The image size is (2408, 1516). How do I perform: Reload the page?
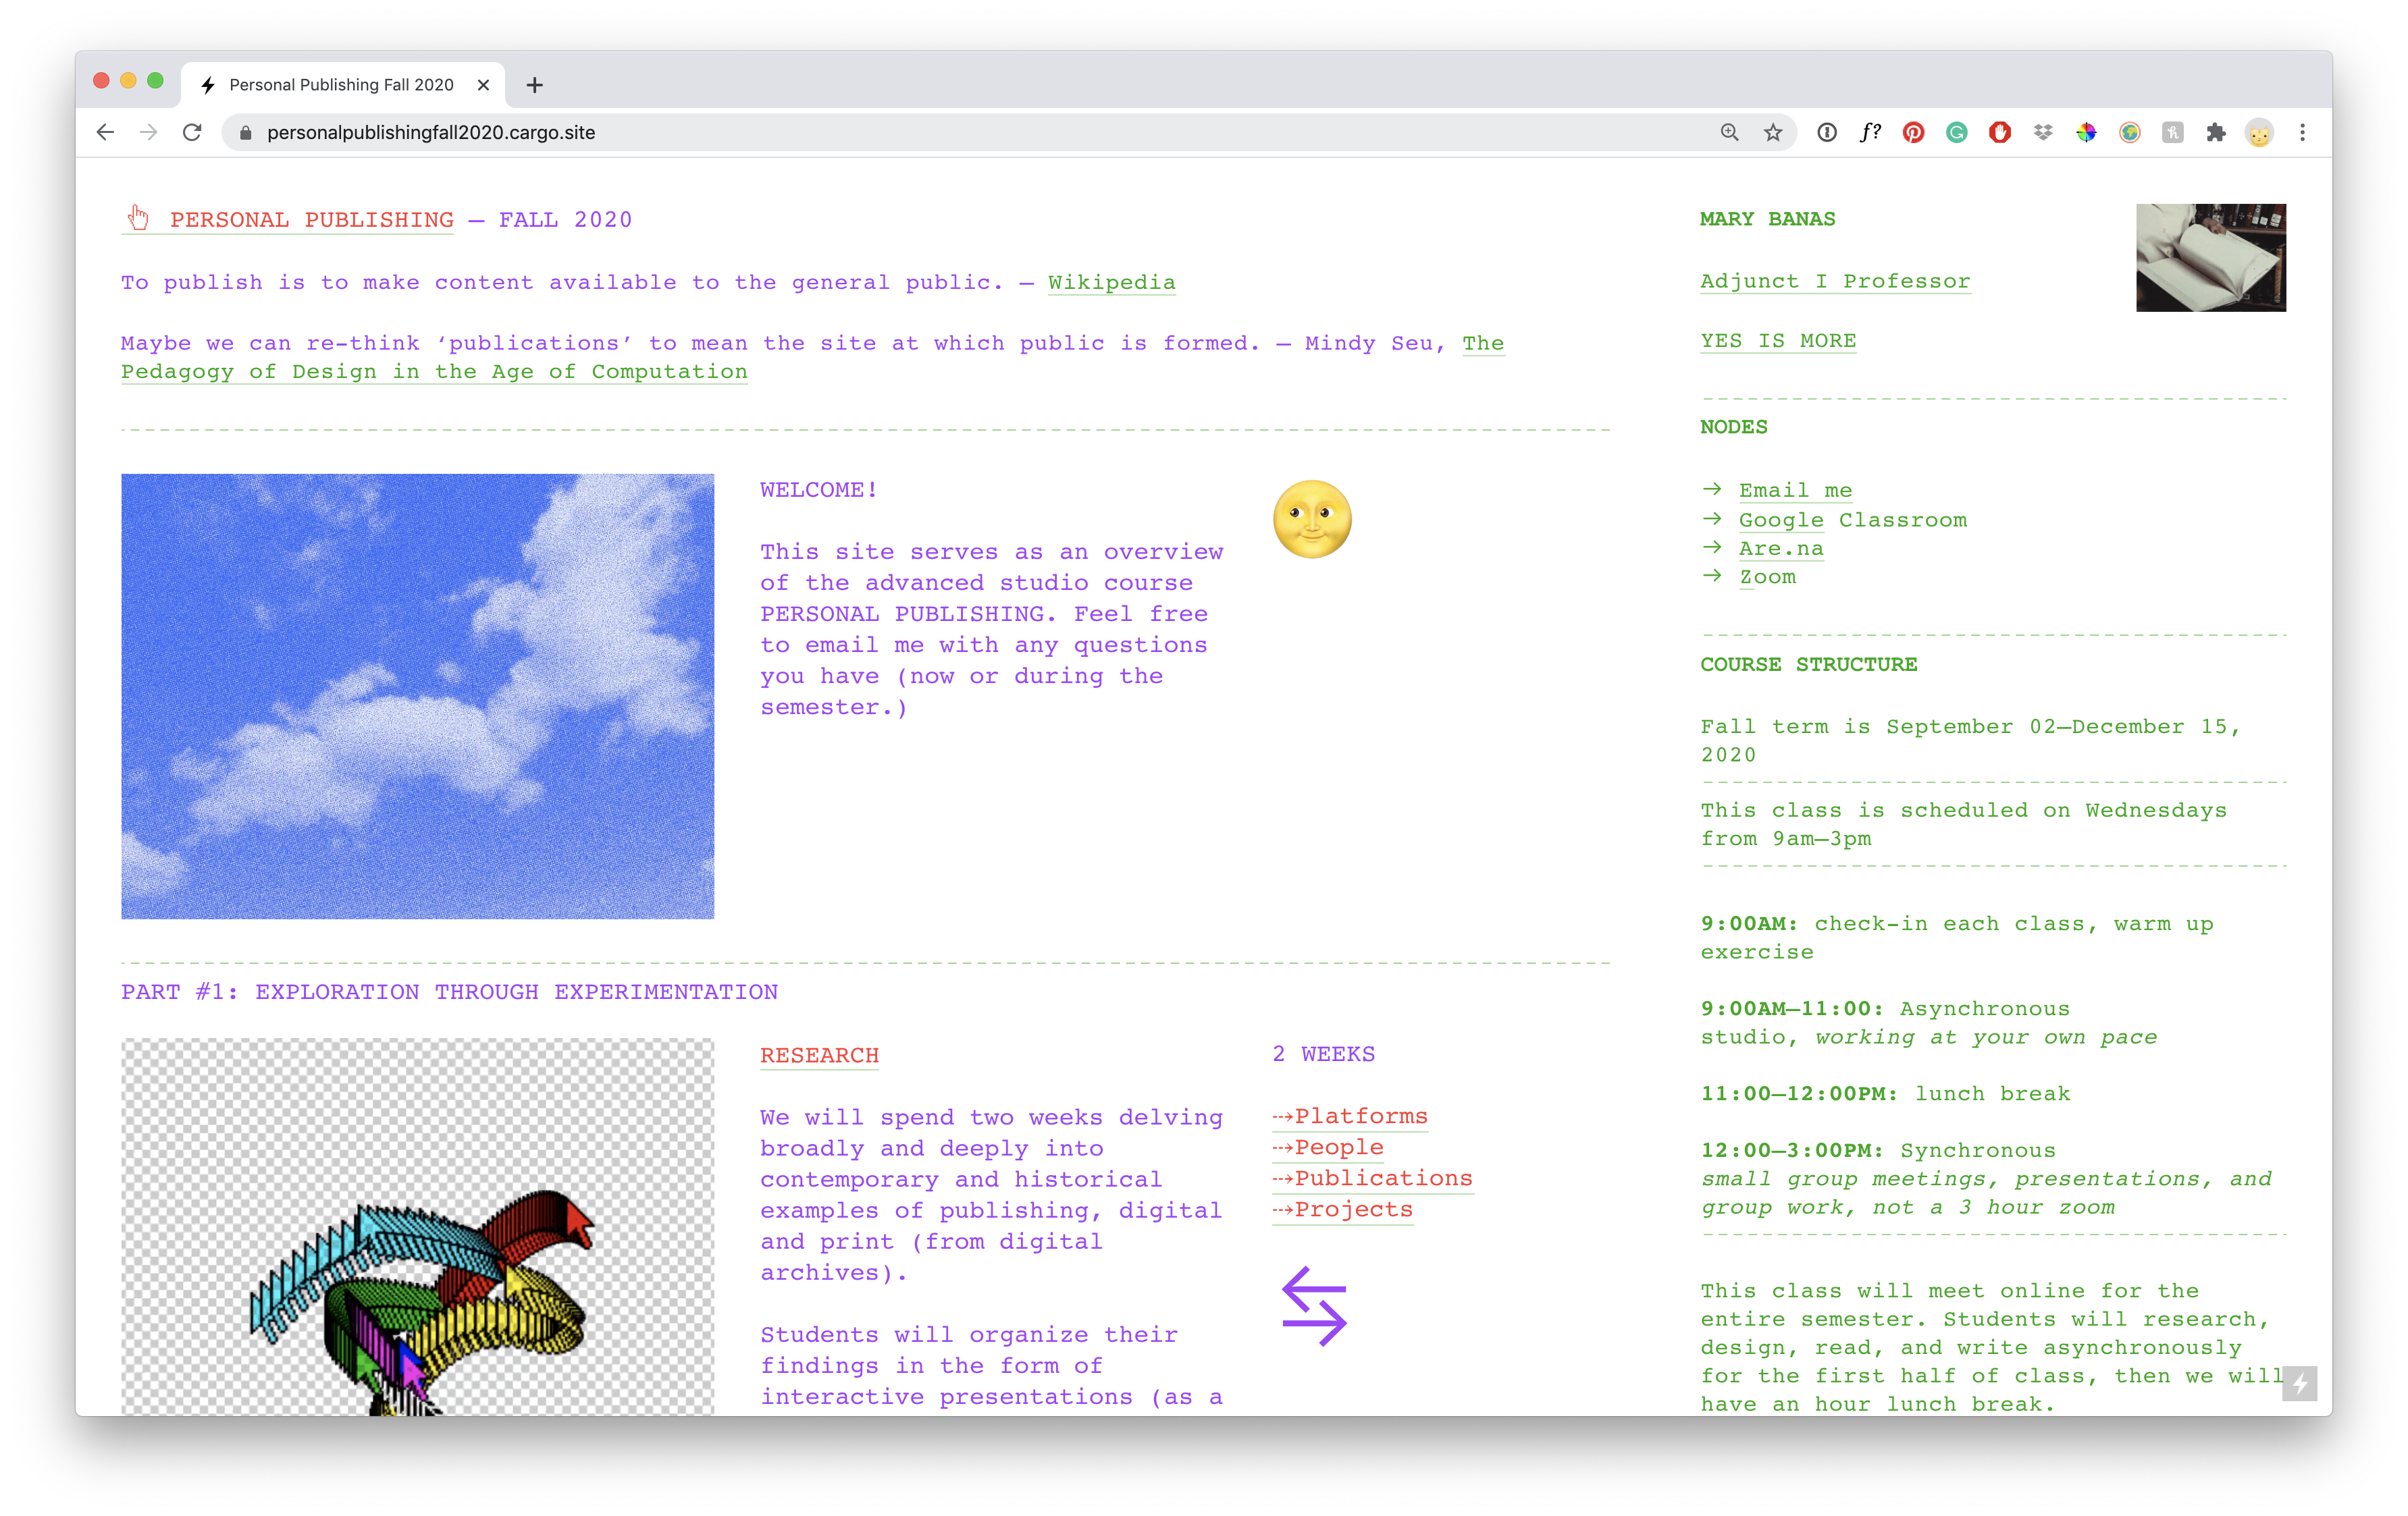192,133
